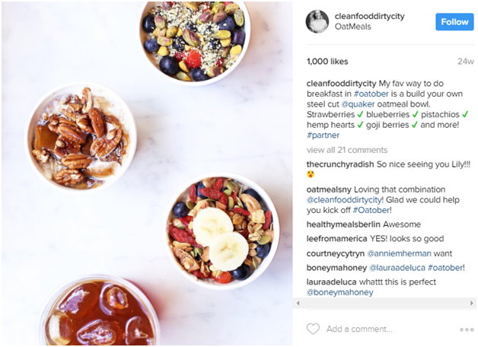This screenshot has height=347, width=478.
Task: Open the #oatober hashtag in caption
Action: pyautogui.click(x=371, y=94)
